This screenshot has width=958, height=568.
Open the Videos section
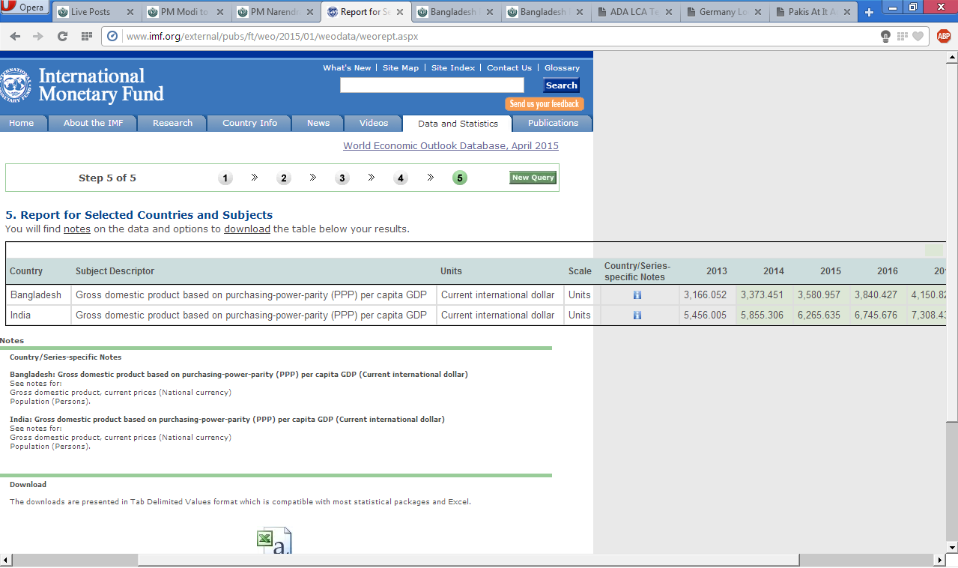[x=374, y=123]
